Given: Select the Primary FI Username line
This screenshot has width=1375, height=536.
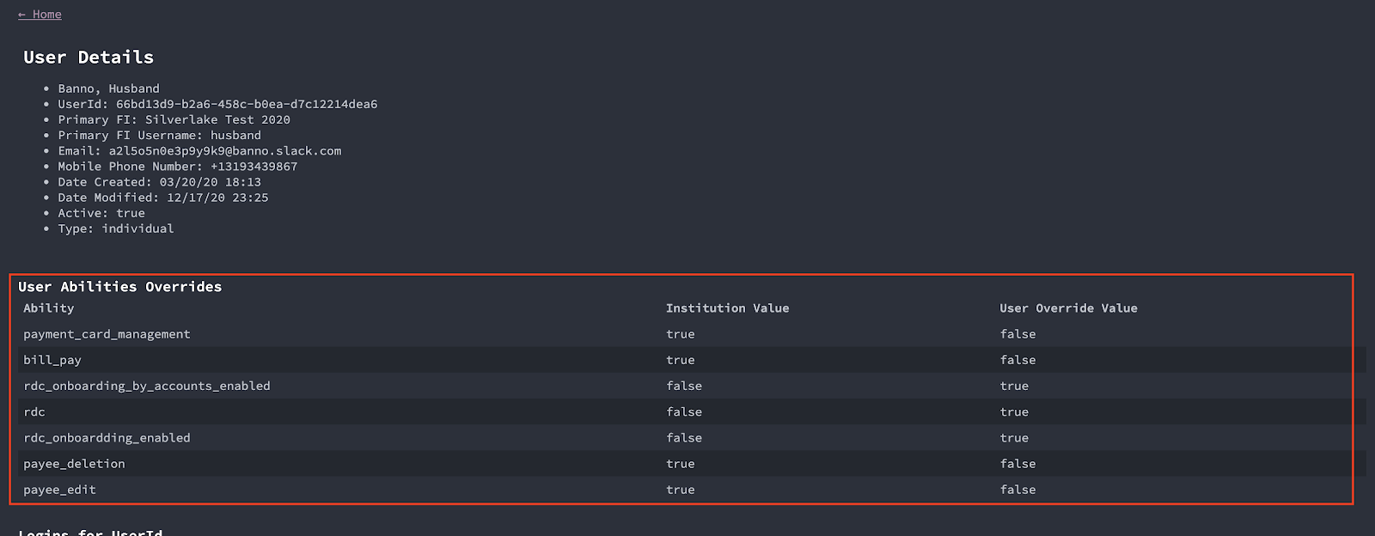Looking at the screenshot, I should [159, 136].
